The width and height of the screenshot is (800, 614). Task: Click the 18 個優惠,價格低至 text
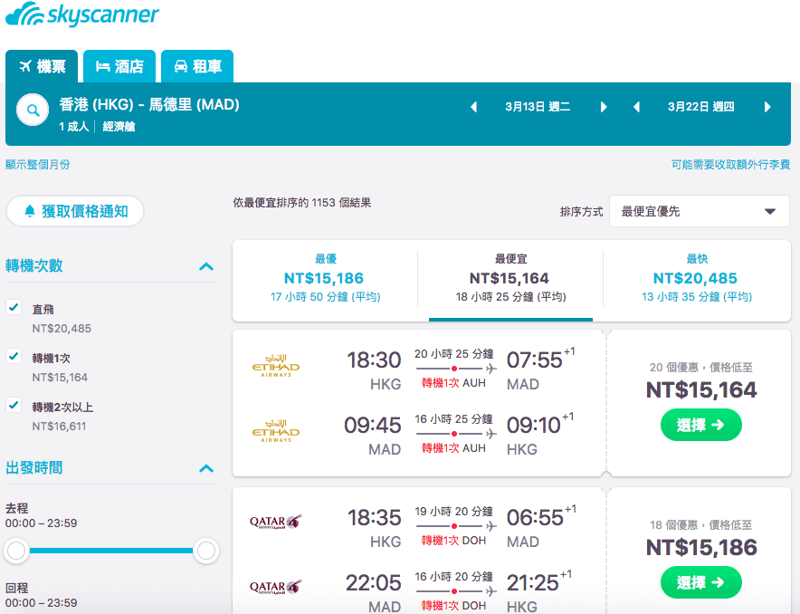[x=701, y=524]
